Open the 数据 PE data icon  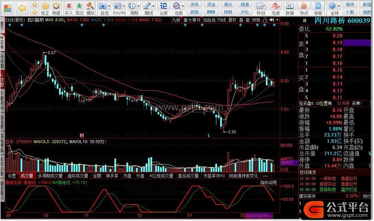pos(290,8)
